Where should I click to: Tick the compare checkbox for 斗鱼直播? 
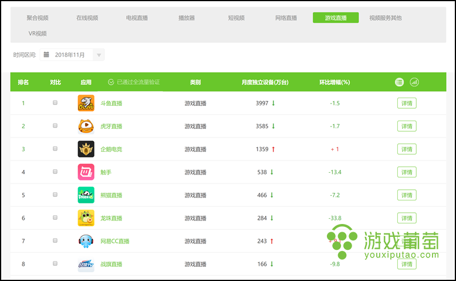[55, 102]
